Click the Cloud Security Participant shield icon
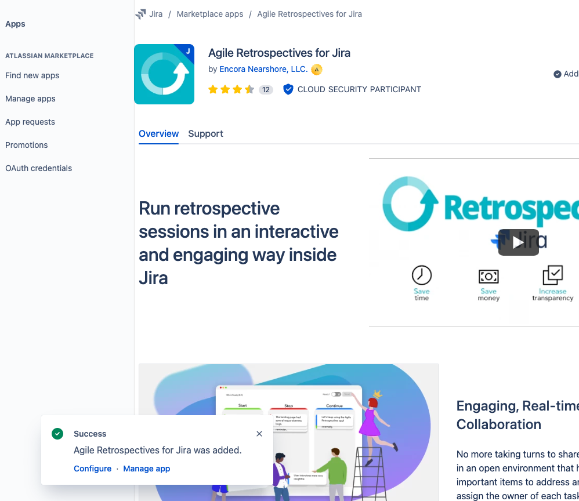The width and height of the screenshot is (579, 501). click(x=288, y=89)
